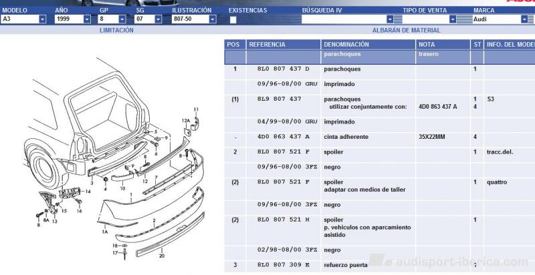Click part number 12A in the diagram
Screen dimensions: 535x275
point(185,120)
